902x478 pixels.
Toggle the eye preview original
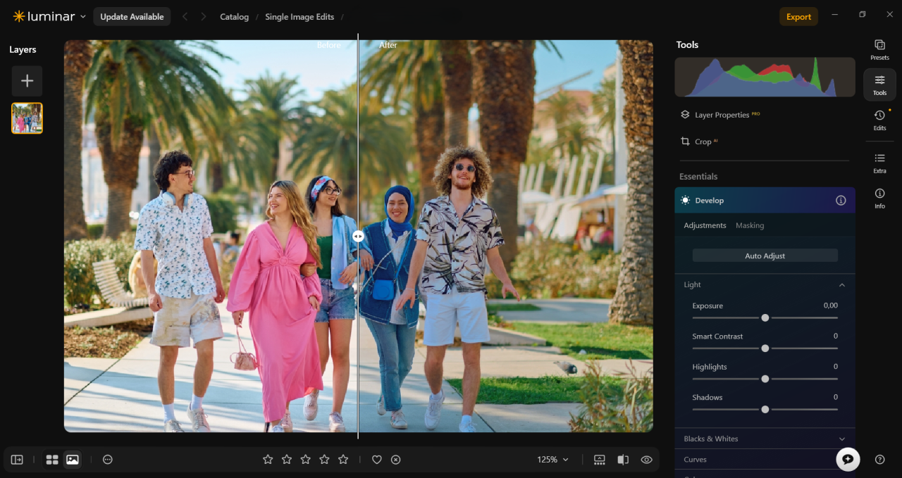(x=646, y=460)
